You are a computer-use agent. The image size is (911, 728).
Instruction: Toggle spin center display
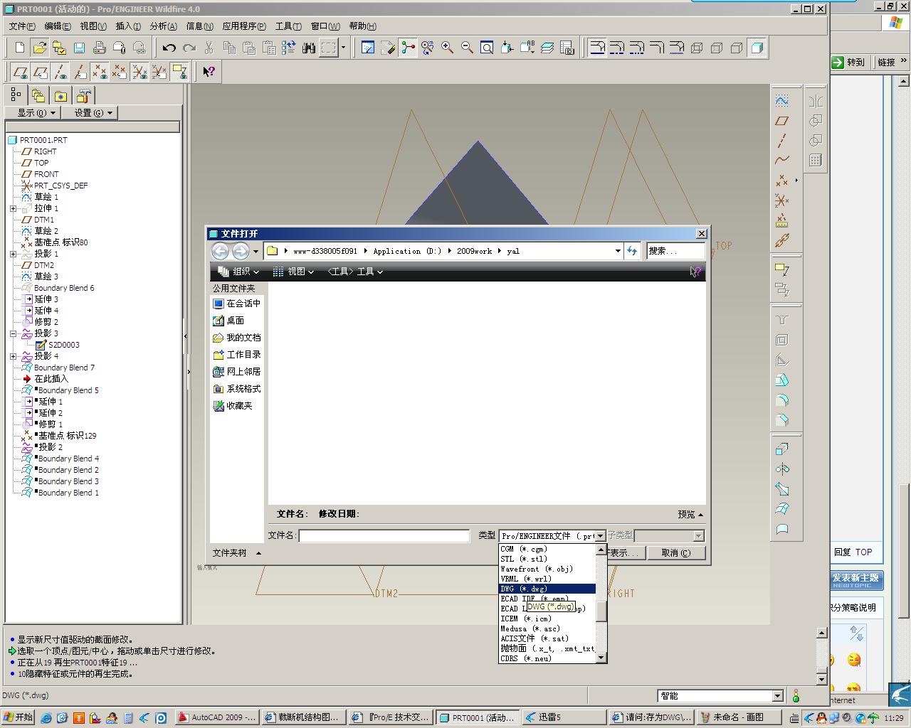[x=408, y=48]
